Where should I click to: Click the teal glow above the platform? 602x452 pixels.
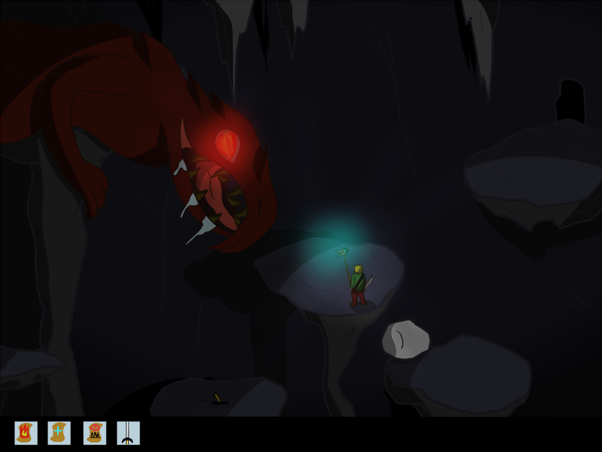point(340,232)
